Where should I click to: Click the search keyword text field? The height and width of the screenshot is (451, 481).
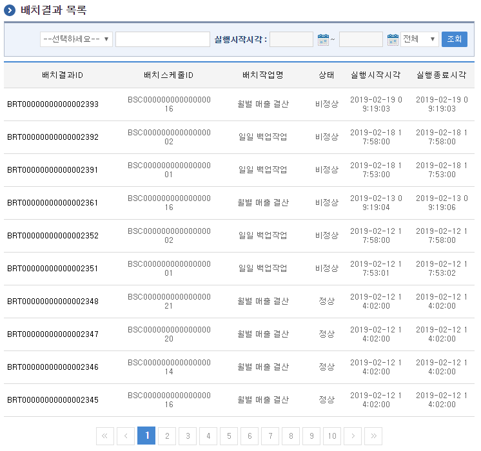point(162,39)
